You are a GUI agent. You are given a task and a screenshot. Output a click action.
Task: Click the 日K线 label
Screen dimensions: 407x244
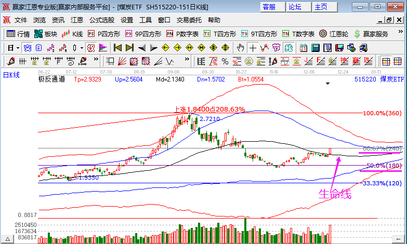coord(11,75)
